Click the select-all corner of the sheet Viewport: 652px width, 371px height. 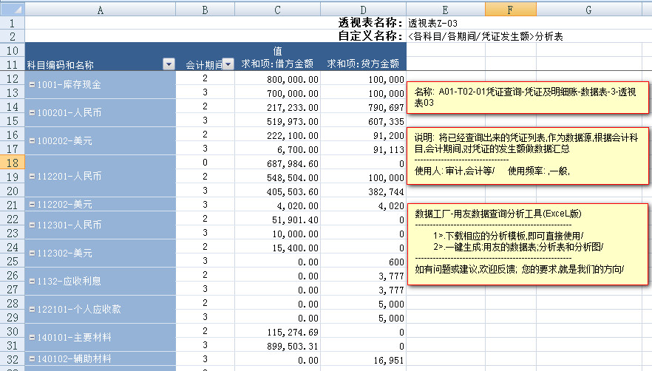(12, 8)
